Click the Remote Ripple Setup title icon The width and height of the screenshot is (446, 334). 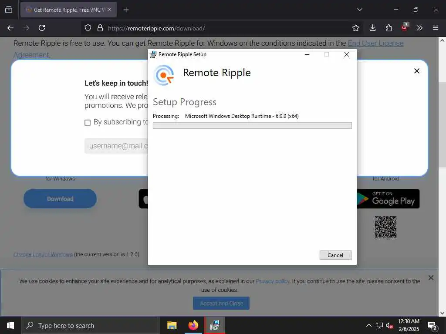(153, 54)
